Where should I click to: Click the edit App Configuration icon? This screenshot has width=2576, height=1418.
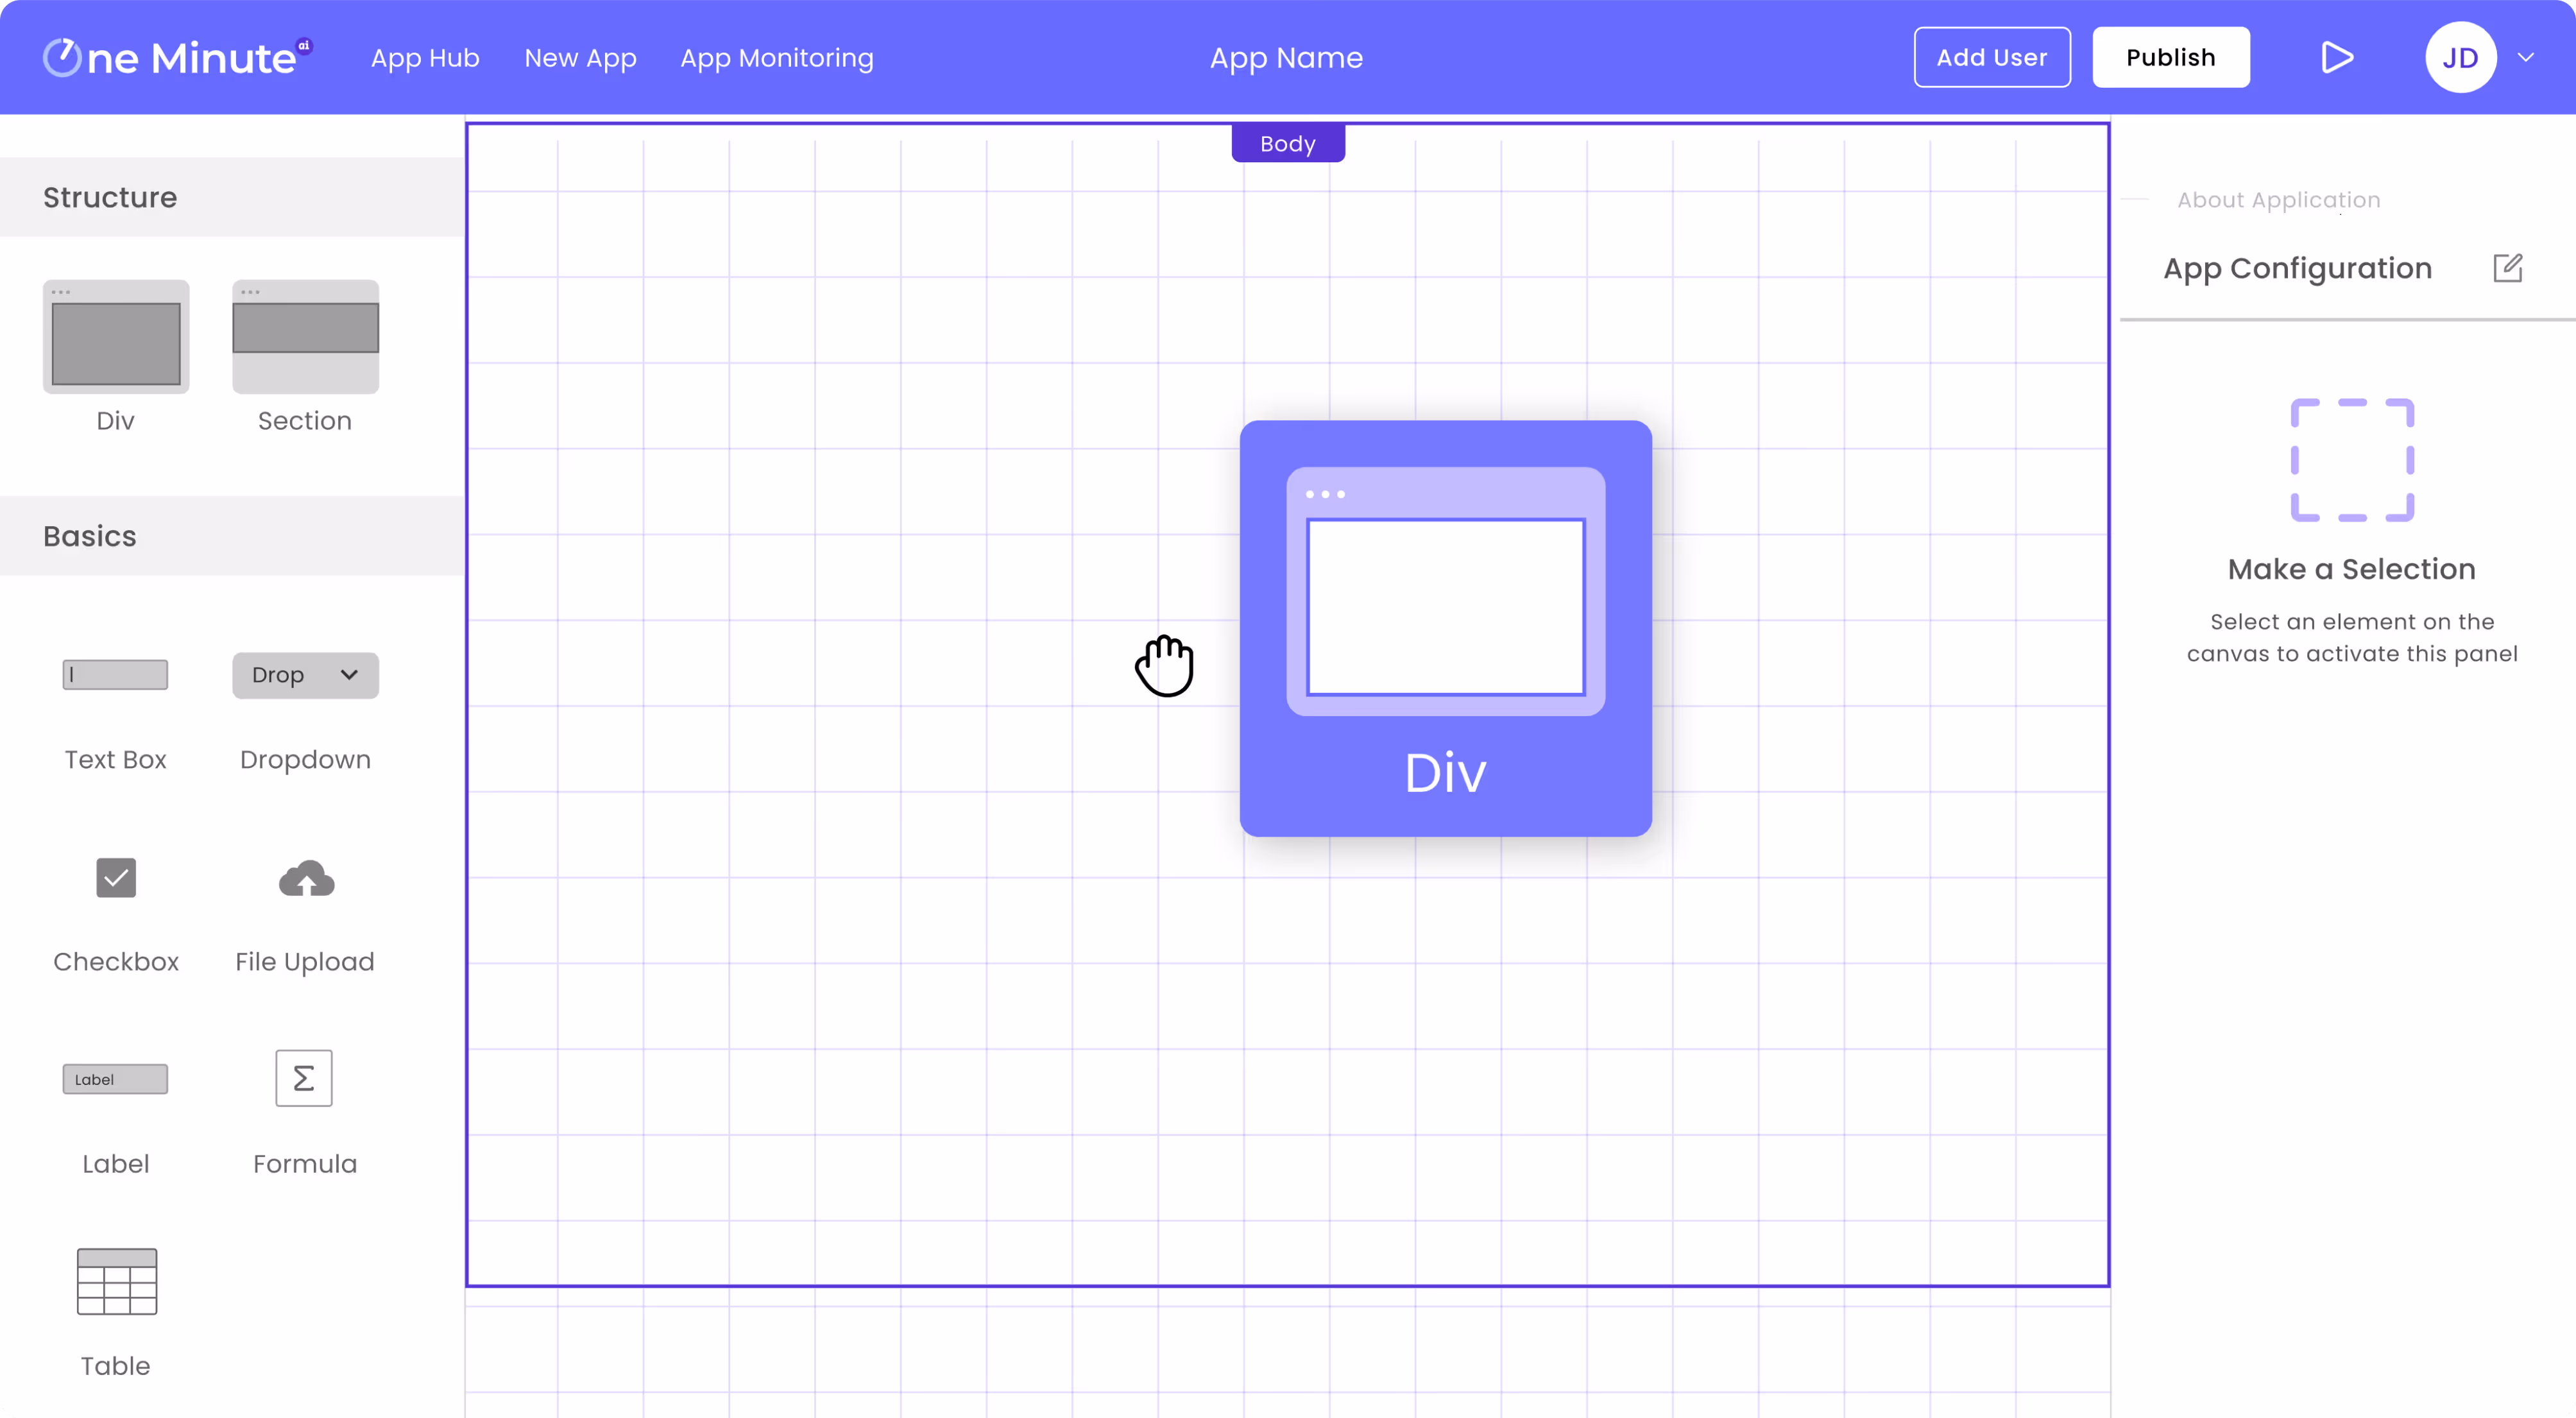[2508, 267]
